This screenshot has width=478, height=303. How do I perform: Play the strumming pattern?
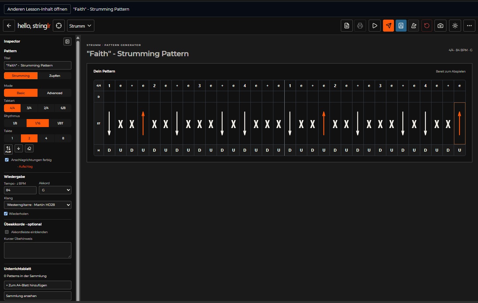point(375,26)
